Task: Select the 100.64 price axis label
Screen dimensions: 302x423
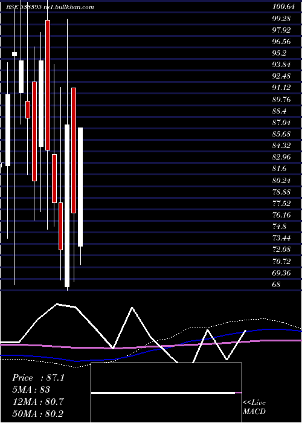Action: (x=283, y=7)
